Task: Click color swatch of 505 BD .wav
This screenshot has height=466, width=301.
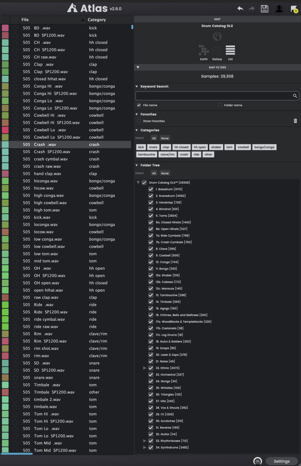Action: click(x=5, y=28)
